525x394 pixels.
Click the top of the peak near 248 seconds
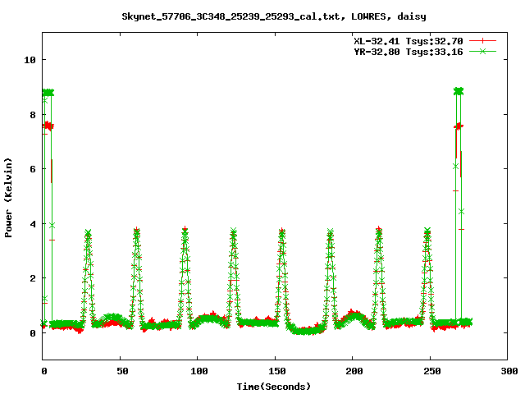(427, 231)
